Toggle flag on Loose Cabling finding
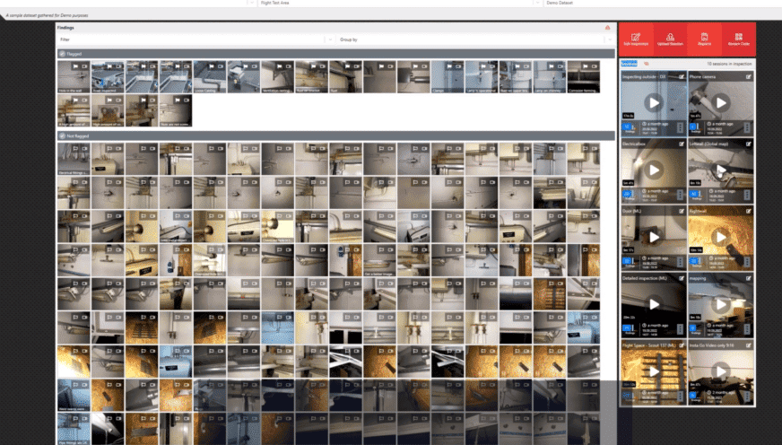The image size is (782, 445). pyautogui.click(x=212, y=66)
